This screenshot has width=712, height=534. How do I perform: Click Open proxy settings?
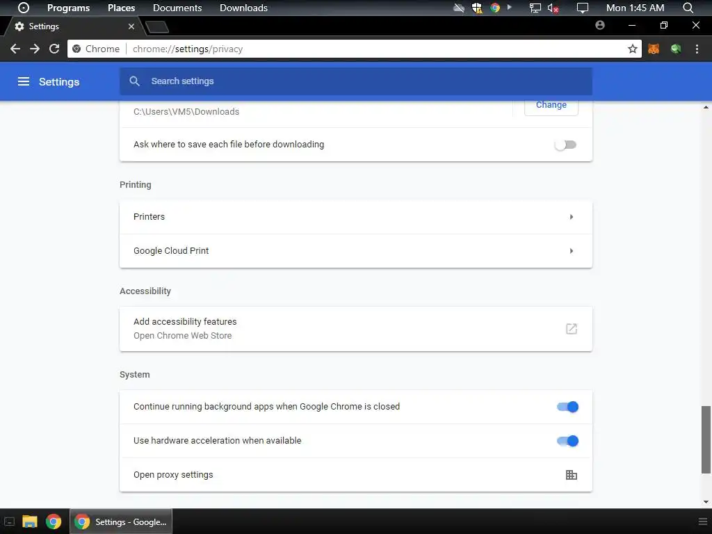pos(355,474)
